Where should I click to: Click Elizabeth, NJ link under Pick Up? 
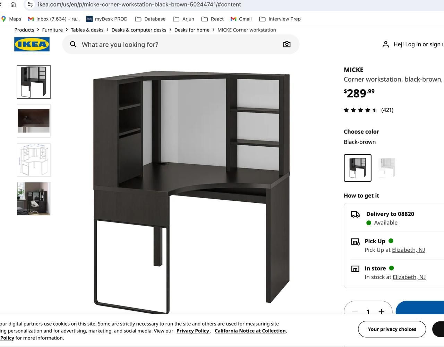tap(408, 250)
